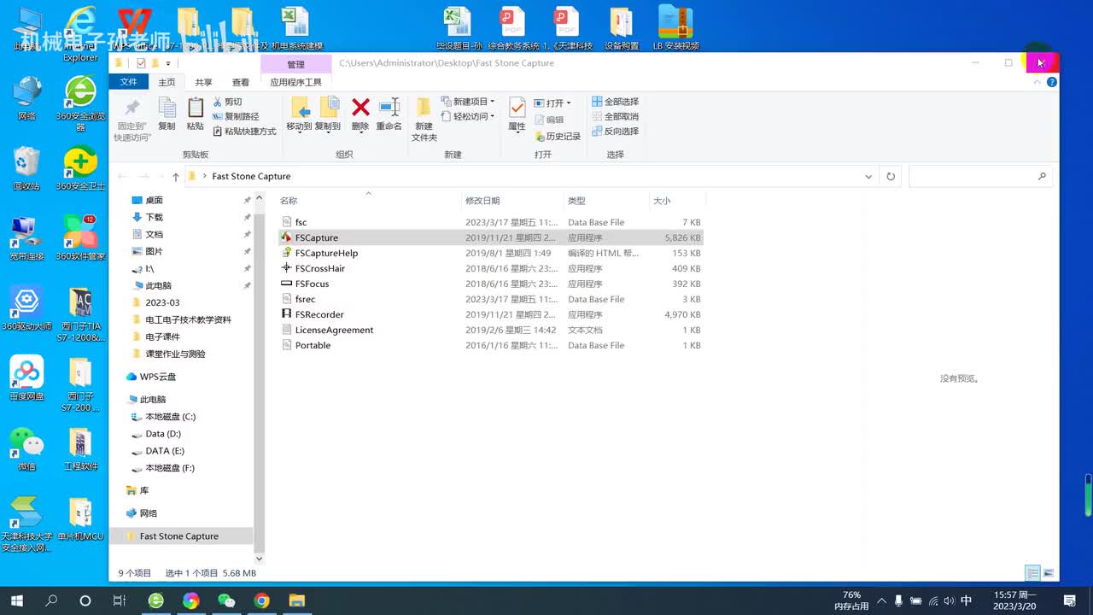Click 反向选择 (Invert selection)
The width and height of the screenshot is (1093, 615).
(x=615, y=131)
